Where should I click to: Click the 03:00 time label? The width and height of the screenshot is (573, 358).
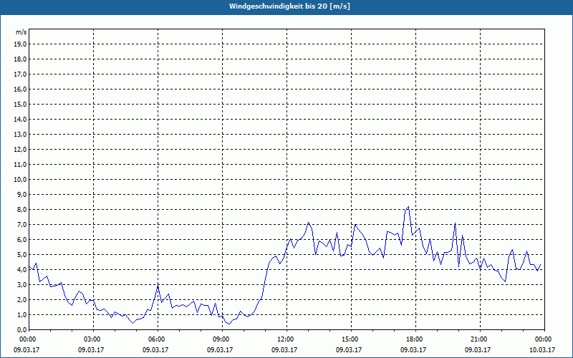(94, 339)
